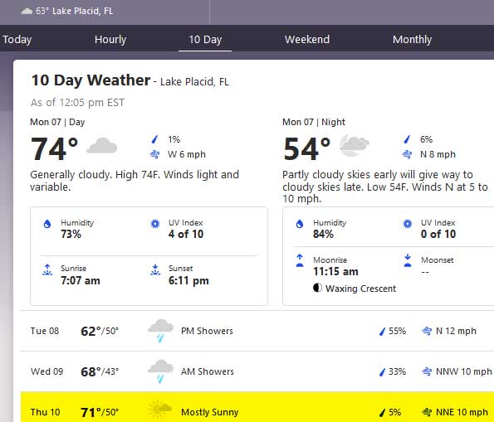Expand the Tue 08 PM Showers row
Image resolution: width=494 pixels, height=422 pixels.
pos(257,331)
